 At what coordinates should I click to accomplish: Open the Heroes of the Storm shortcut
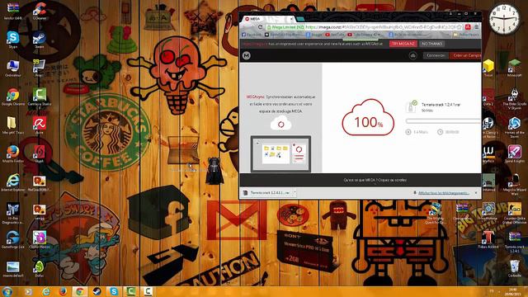[x=515, y=127]
